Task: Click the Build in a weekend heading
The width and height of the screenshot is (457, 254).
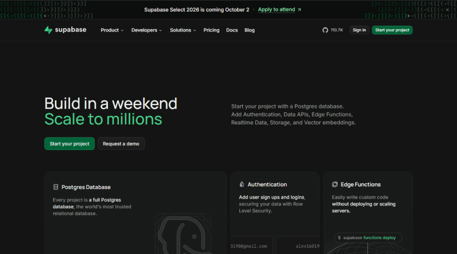Action: pos(111,103)
